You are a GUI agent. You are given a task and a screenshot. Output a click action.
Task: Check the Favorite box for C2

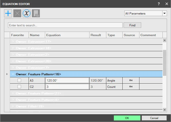tap(19, 87)
